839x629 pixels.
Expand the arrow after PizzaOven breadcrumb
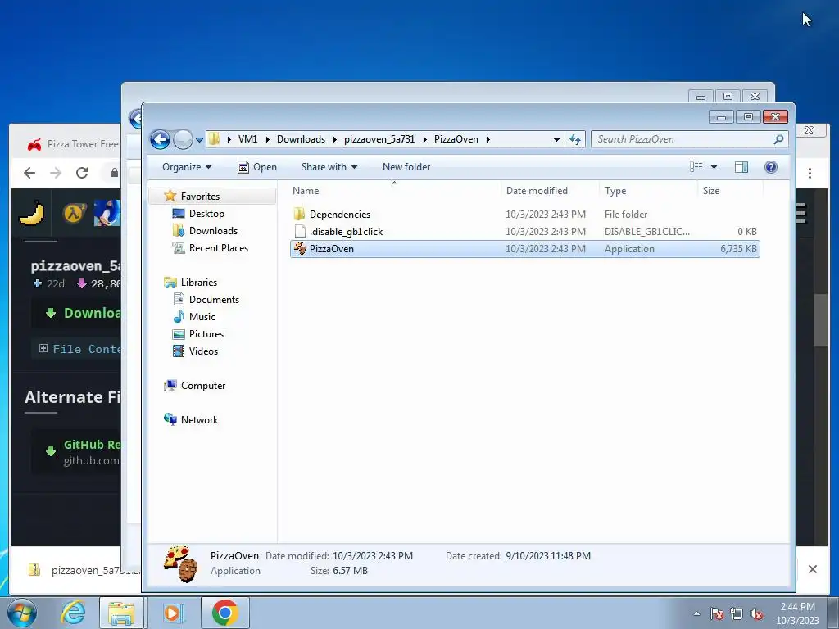point(488,139)
